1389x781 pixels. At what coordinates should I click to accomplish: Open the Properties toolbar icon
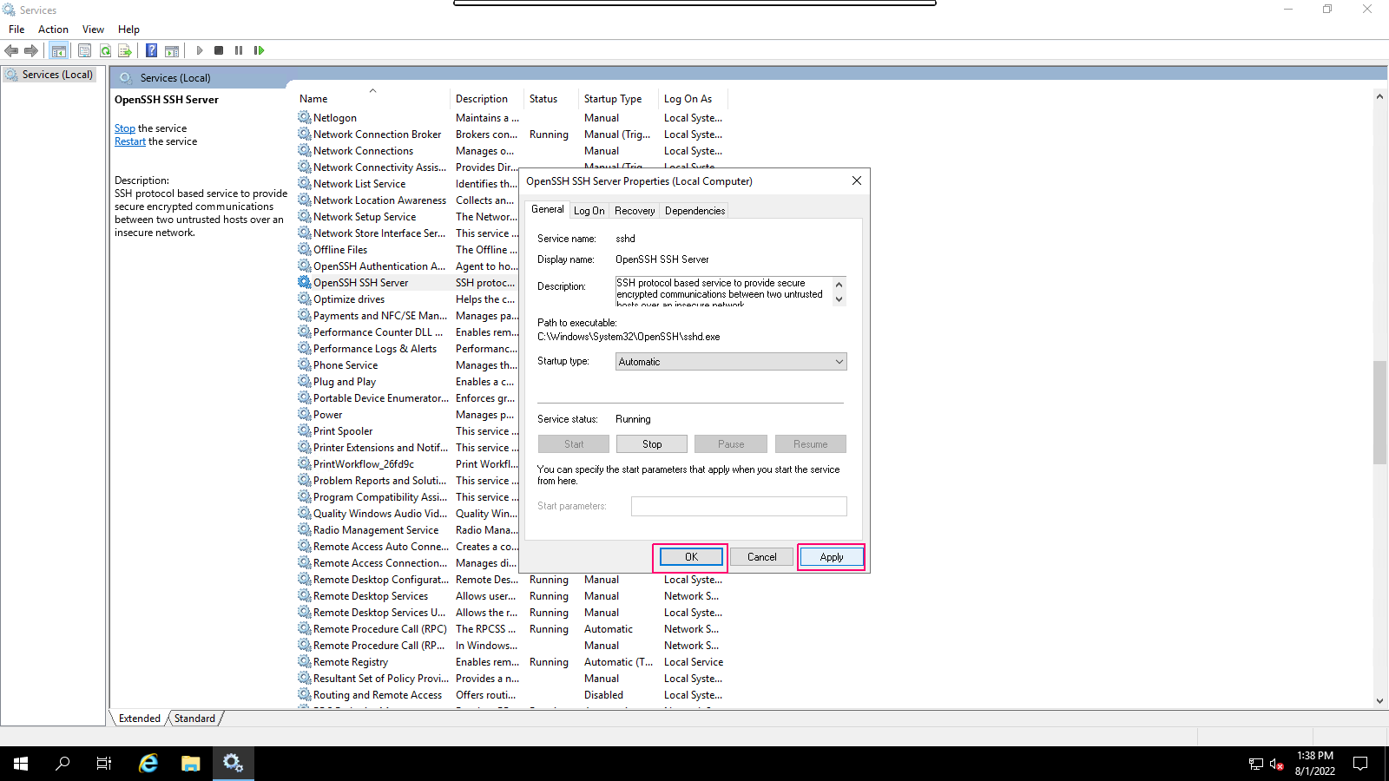tap(84, 50)
